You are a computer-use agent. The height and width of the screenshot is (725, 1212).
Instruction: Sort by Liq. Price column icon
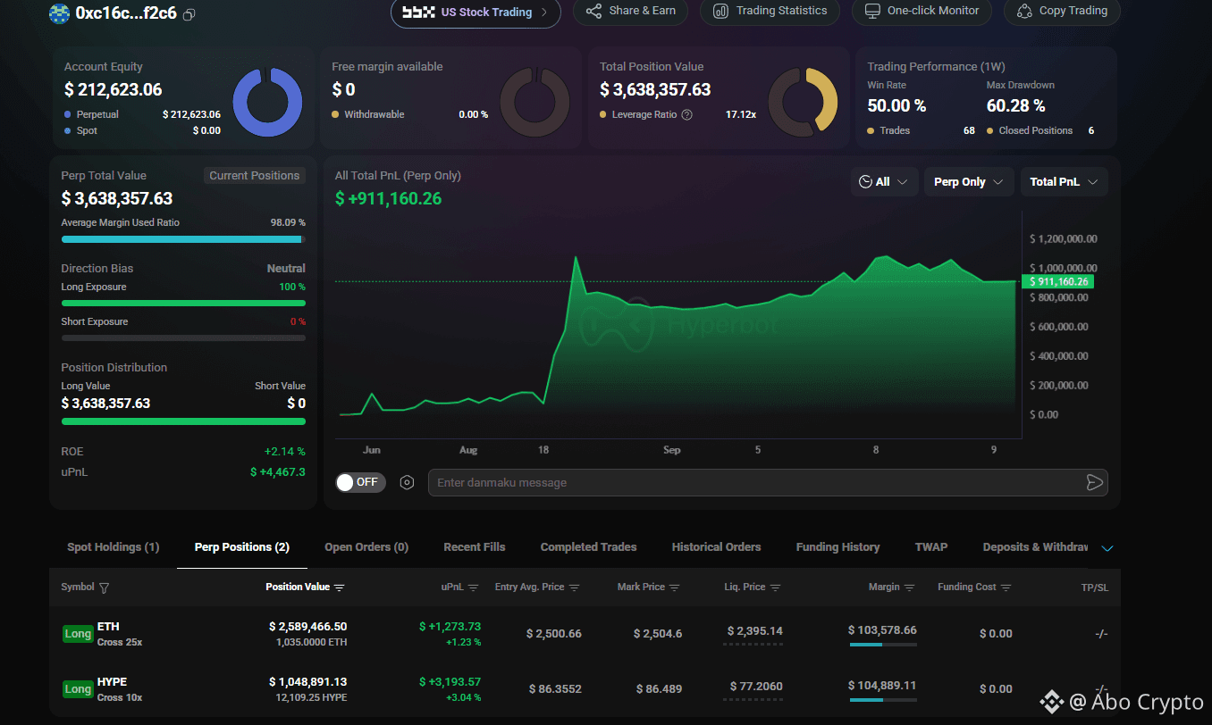776,587
